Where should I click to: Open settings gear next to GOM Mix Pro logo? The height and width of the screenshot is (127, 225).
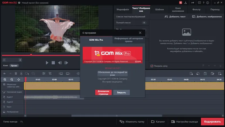point(19,3)
